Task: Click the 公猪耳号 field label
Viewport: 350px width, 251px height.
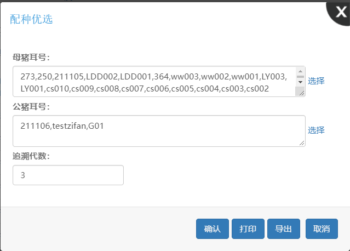Action: click(x=31, y=106)
